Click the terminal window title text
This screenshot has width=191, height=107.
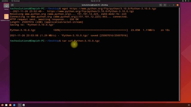[95, 5]
